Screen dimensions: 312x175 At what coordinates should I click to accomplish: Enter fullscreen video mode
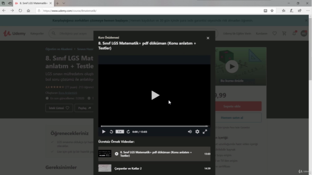pyautogui.click(x=205, y=132)
